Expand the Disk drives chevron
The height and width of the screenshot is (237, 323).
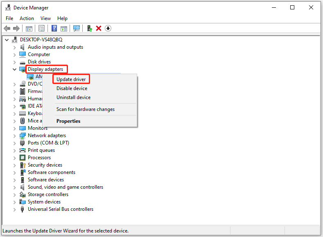point(14,62)
